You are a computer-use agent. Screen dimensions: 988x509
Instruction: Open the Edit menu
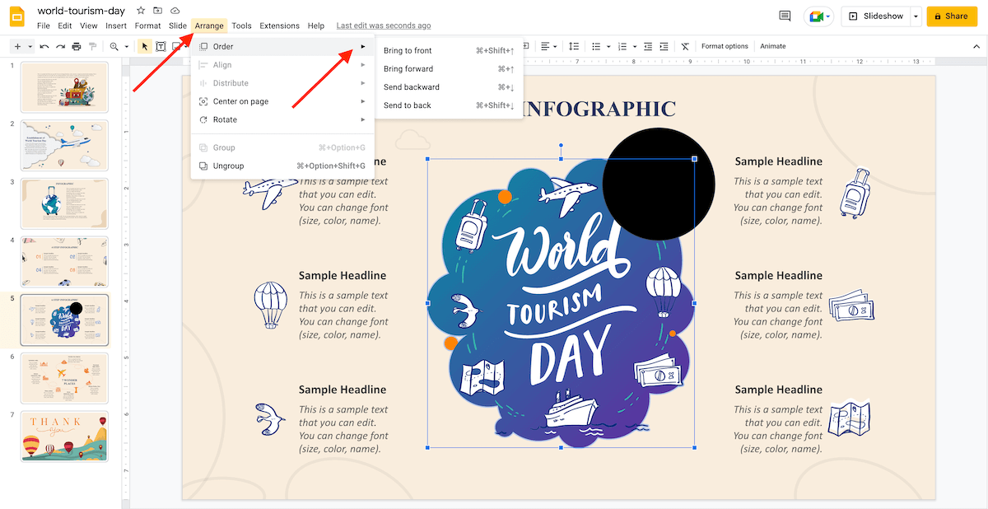tap(65, 26)
